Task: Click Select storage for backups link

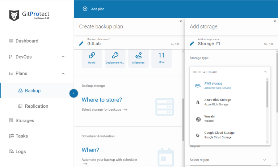Action: (x=104, y=110)
